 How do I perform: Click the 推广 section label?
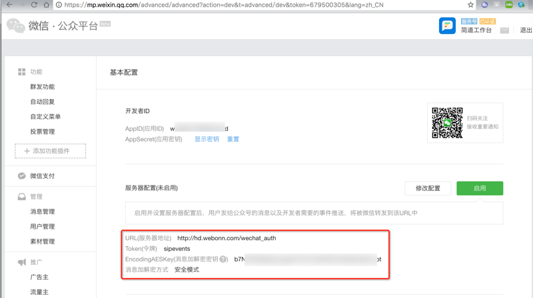pyautogui.click(x=37, y=262)
